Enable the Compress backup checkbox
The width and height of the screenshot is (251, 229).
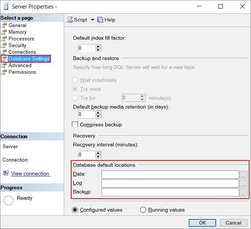pyautogui.click(x=75, y=125)
